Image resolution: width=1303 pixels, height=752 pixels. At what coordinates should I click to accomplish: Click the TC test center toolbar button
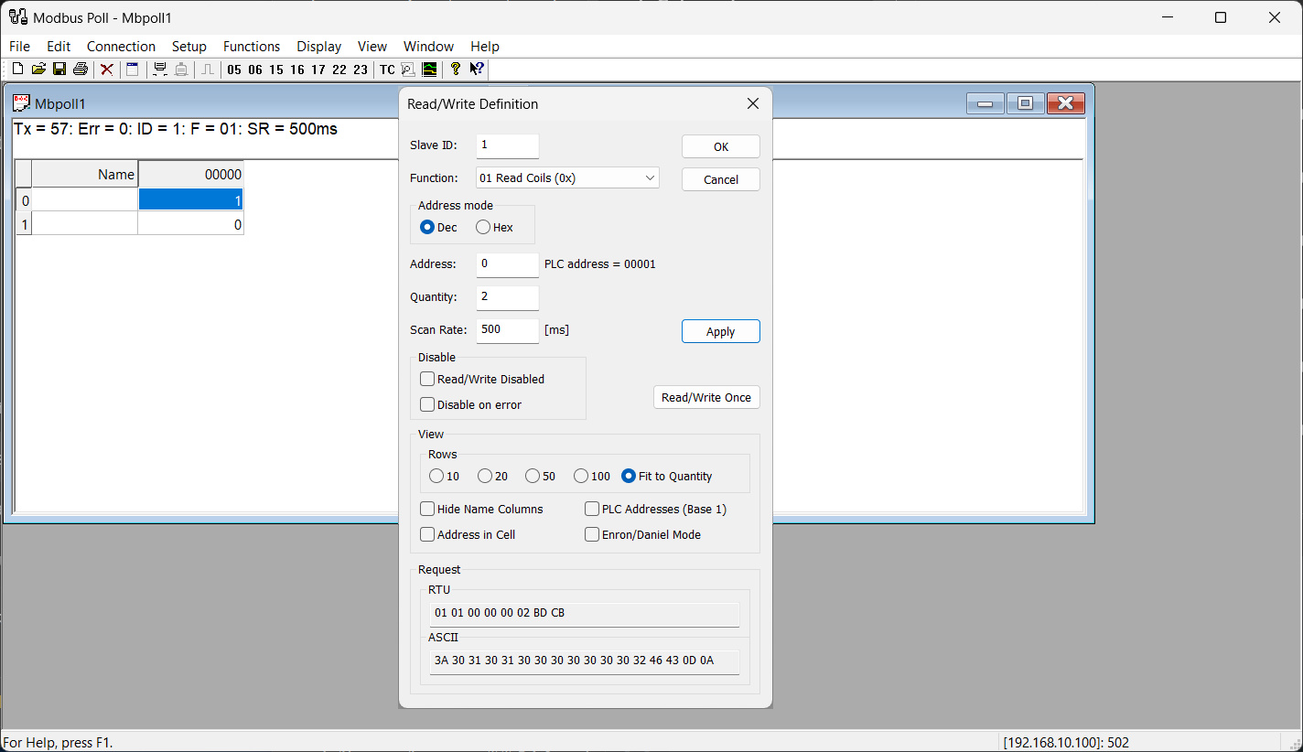(x=387, y=70)
